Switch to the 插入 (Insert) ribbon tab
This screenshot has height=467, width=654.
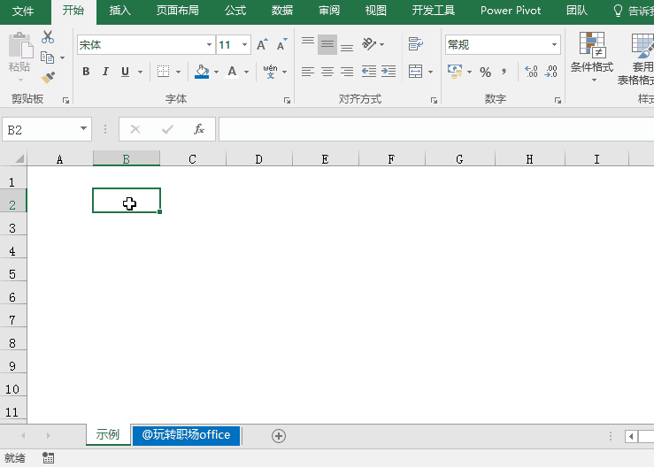[119, 11]
